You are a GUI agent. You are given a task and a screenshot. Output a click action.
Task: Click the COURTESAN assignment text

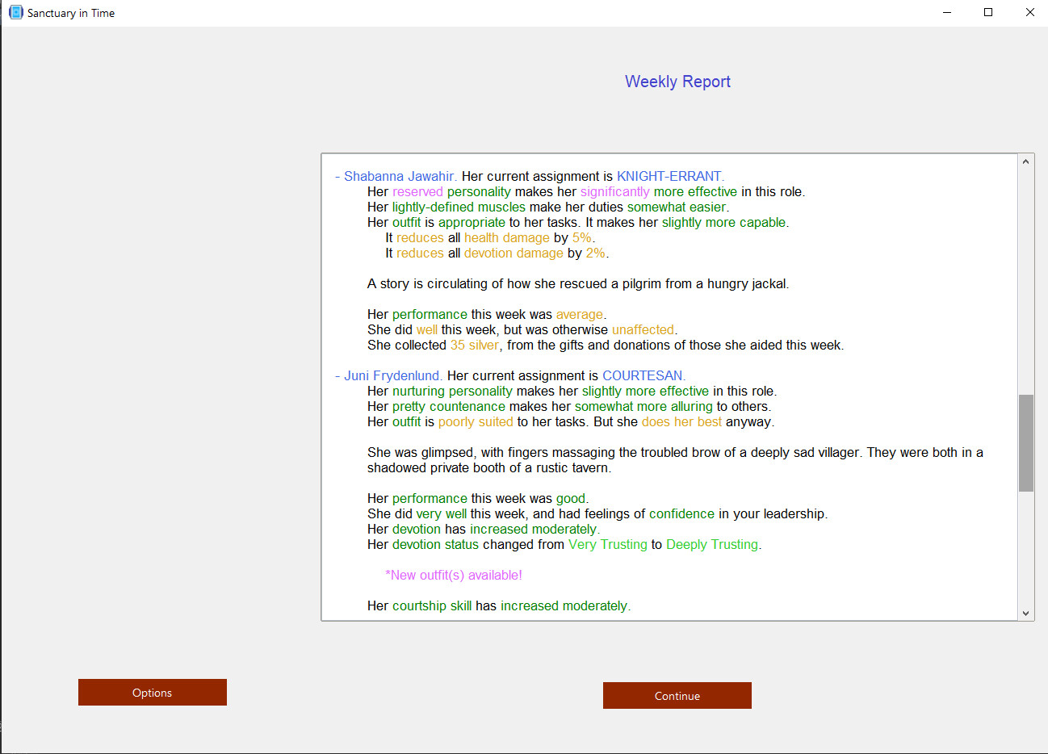coord(643,375)
